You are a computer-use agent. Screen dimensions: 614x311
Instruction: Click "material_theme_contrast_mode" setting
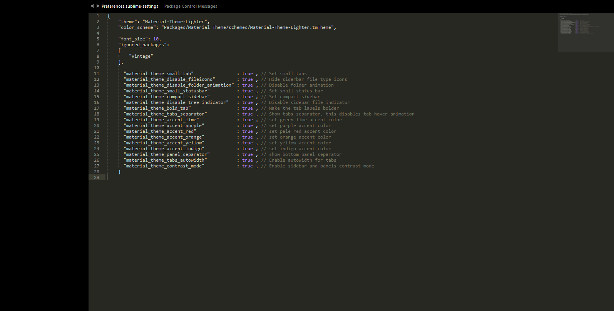click(x=164, y=166)
